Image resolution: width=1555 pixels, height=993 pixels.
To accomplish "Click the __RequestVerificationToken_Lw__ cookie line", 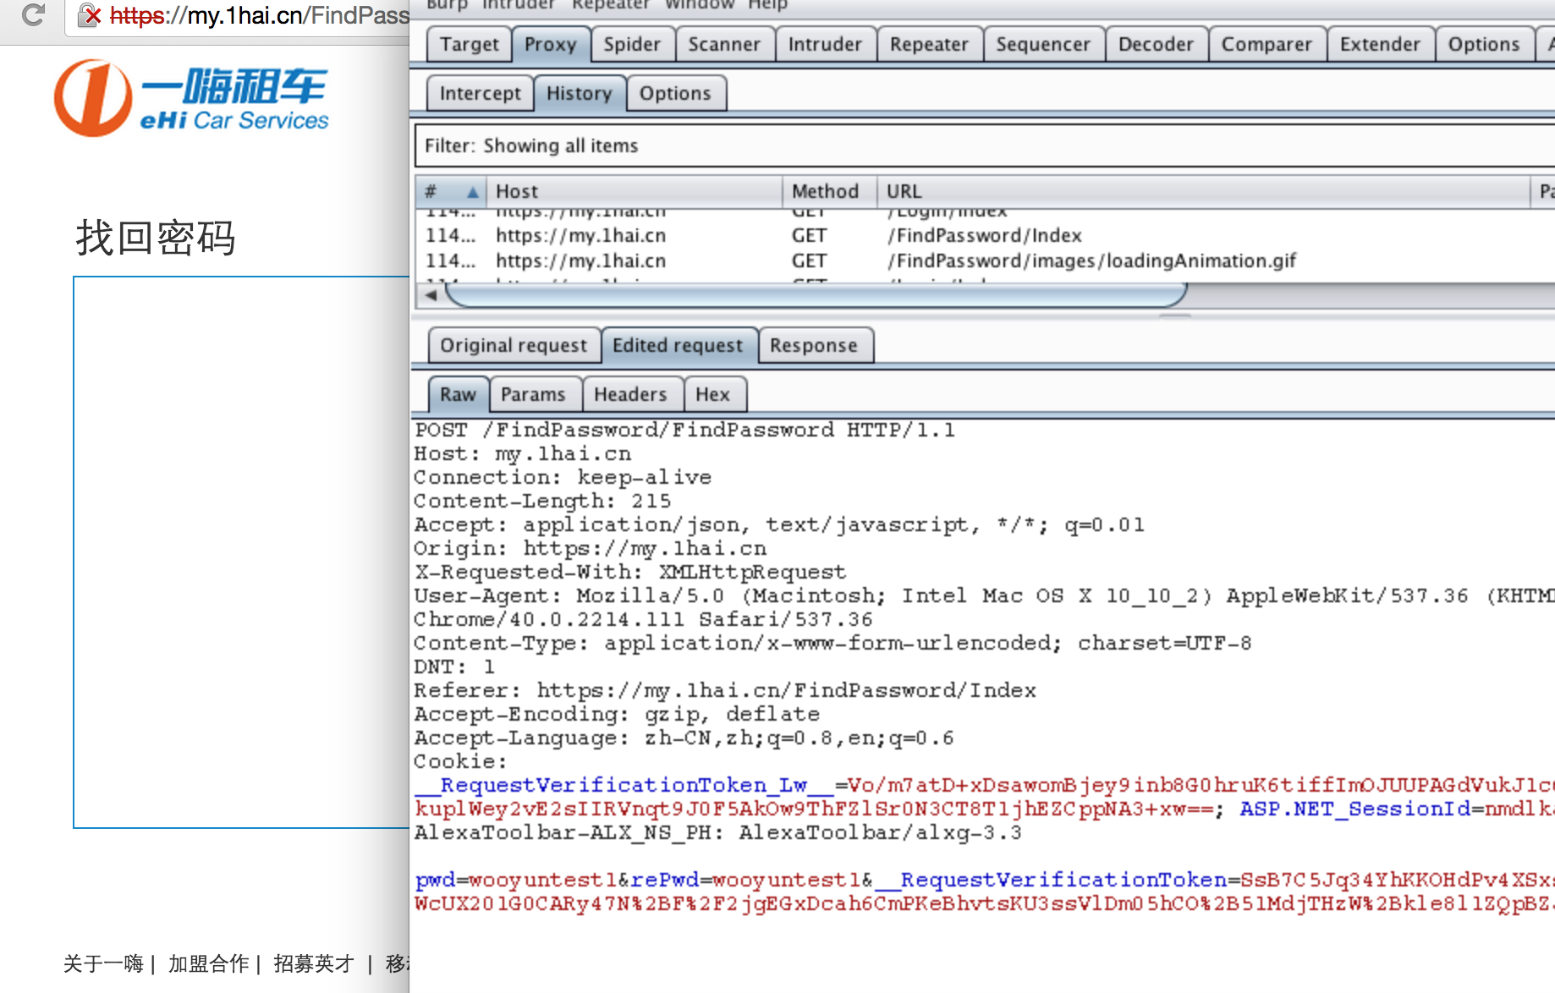I will click(985, 785).
